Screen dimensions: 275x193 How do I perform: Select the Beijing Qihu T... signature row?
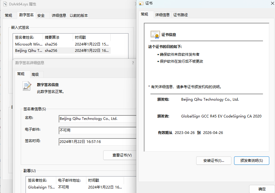63,50
